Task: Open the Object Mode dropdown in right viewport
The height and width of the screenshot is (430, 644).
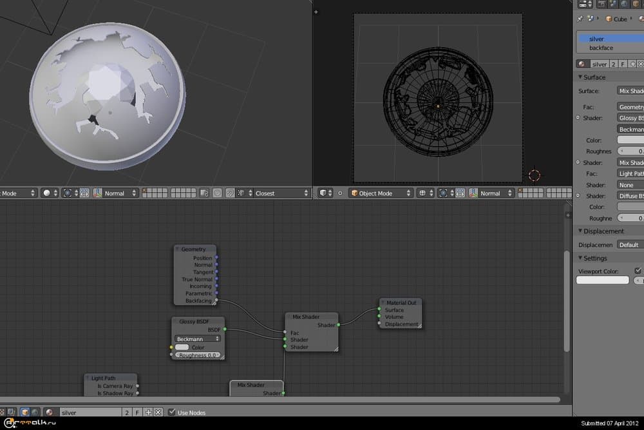Action: (x=381, y=193)
